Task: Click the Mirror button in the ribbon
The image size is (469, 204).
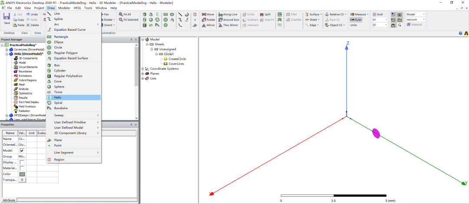Action: pos(208,25)
